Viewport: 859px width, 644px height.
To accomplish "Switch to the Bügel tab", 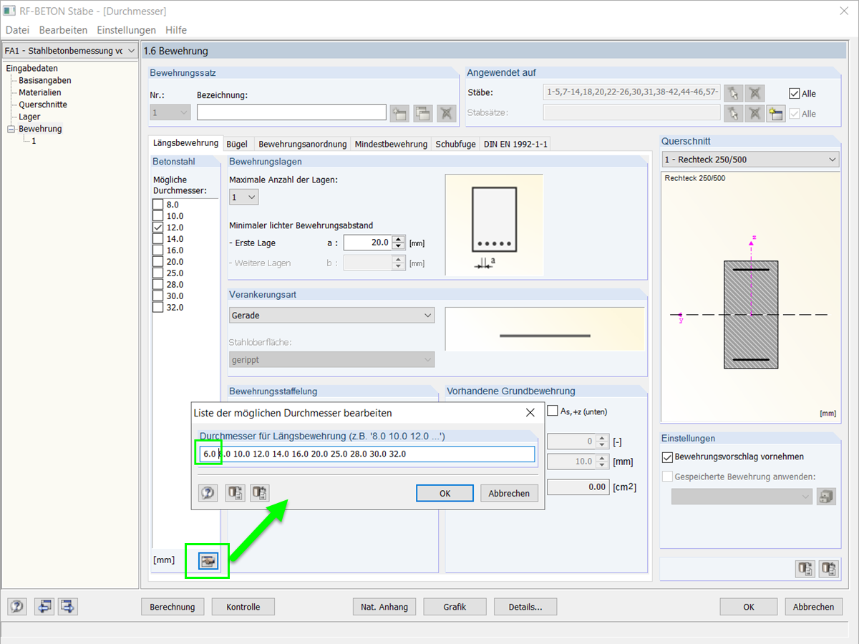I will (x=236, y=144).
